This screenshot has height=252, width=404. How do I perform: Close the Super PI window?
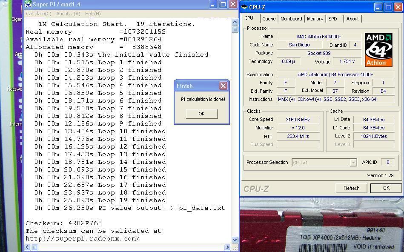(233, 4)
